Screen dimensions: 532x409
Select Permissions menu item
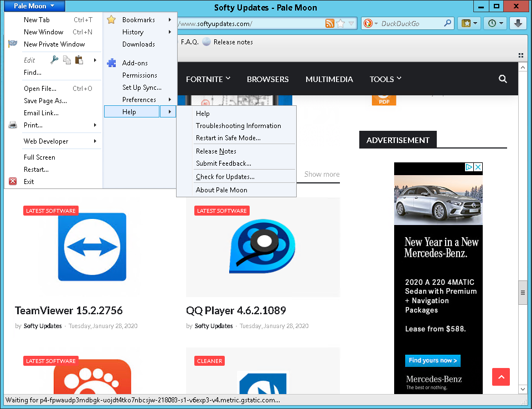pyautogui.click(x=141, y=75)
